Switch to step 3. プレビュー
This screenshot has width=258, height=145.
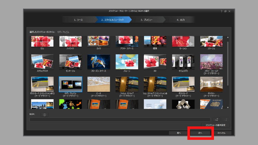(x=147, y=20)
